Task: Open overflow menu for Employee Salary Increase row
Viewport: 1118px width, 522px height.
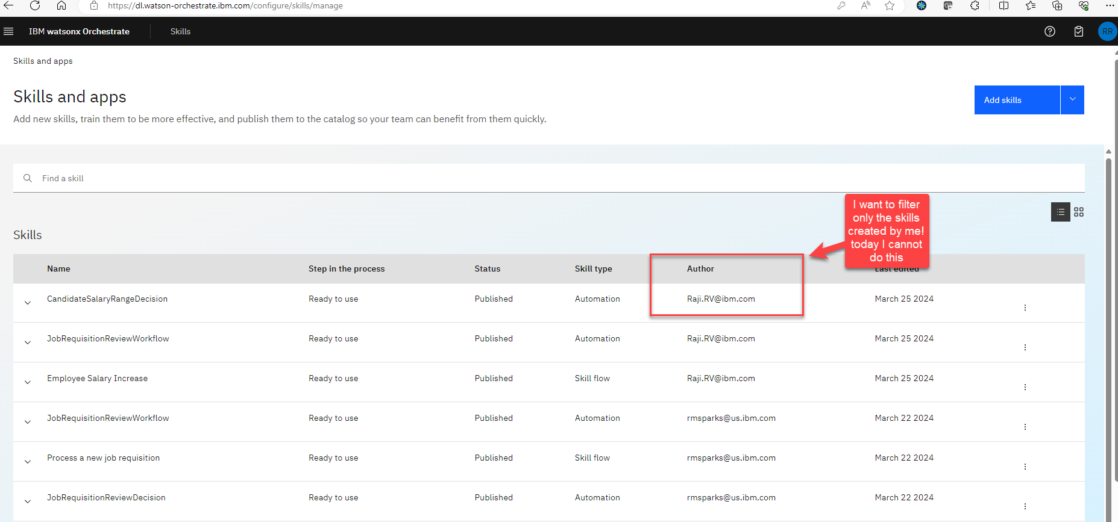Action: (x=1025, y=387)
